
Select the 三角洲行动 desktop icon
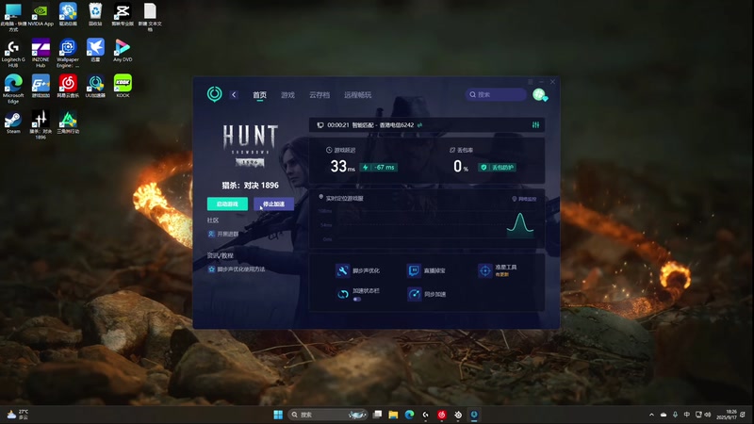pyautogui.click(x=68, y=122)
